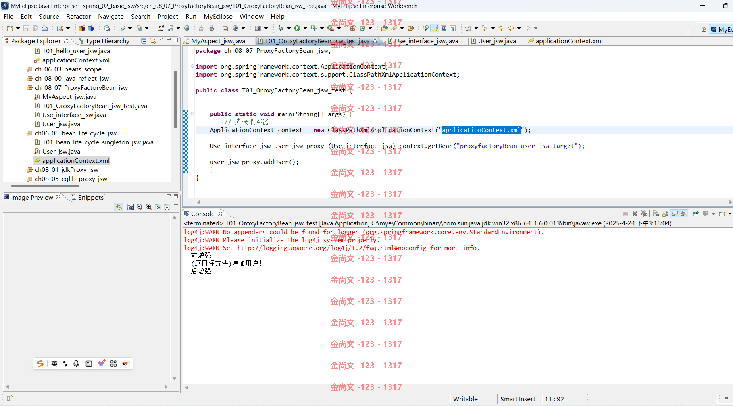Open the New wizard dropdown arrow
The width and height of the screenshot is (733, 406).
pos(18,28)
